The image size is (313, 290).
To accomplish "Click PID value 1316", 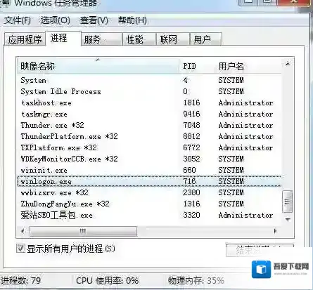I will (x=191, y=204).
